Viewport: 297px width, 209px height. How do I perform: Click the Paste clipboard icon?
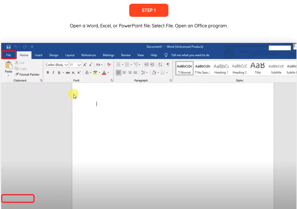tap(9, 66)
